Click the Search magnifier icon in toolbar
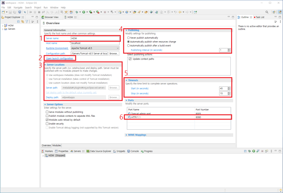Viewport: 283px width, 193px height. pos(267,12)
